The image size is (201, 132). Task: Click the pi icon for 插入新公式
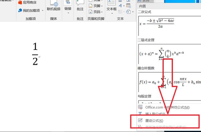[140, 113]
